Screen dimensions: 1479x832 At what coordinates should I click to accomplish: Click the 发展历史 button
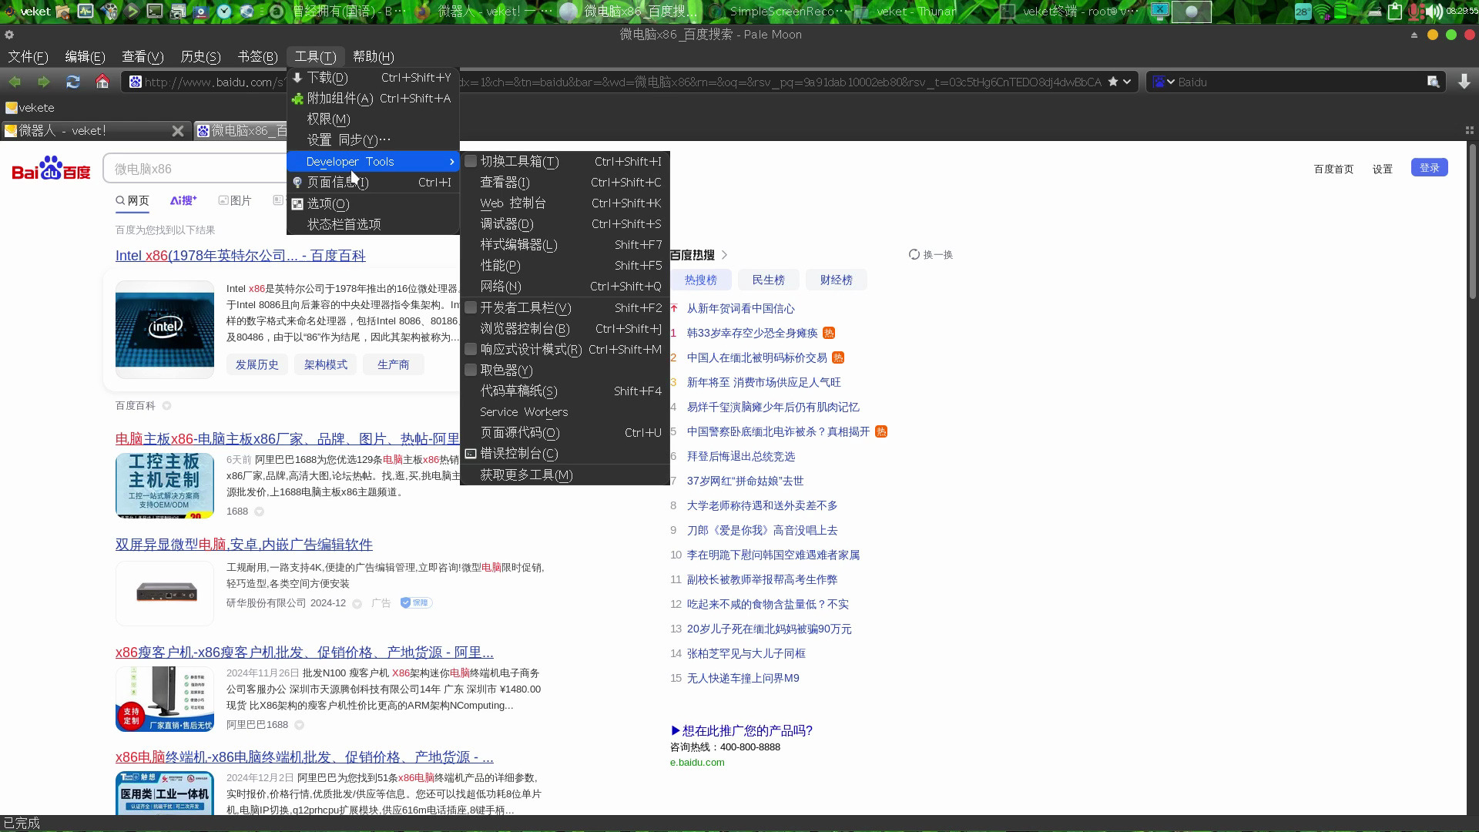[257, 365]
